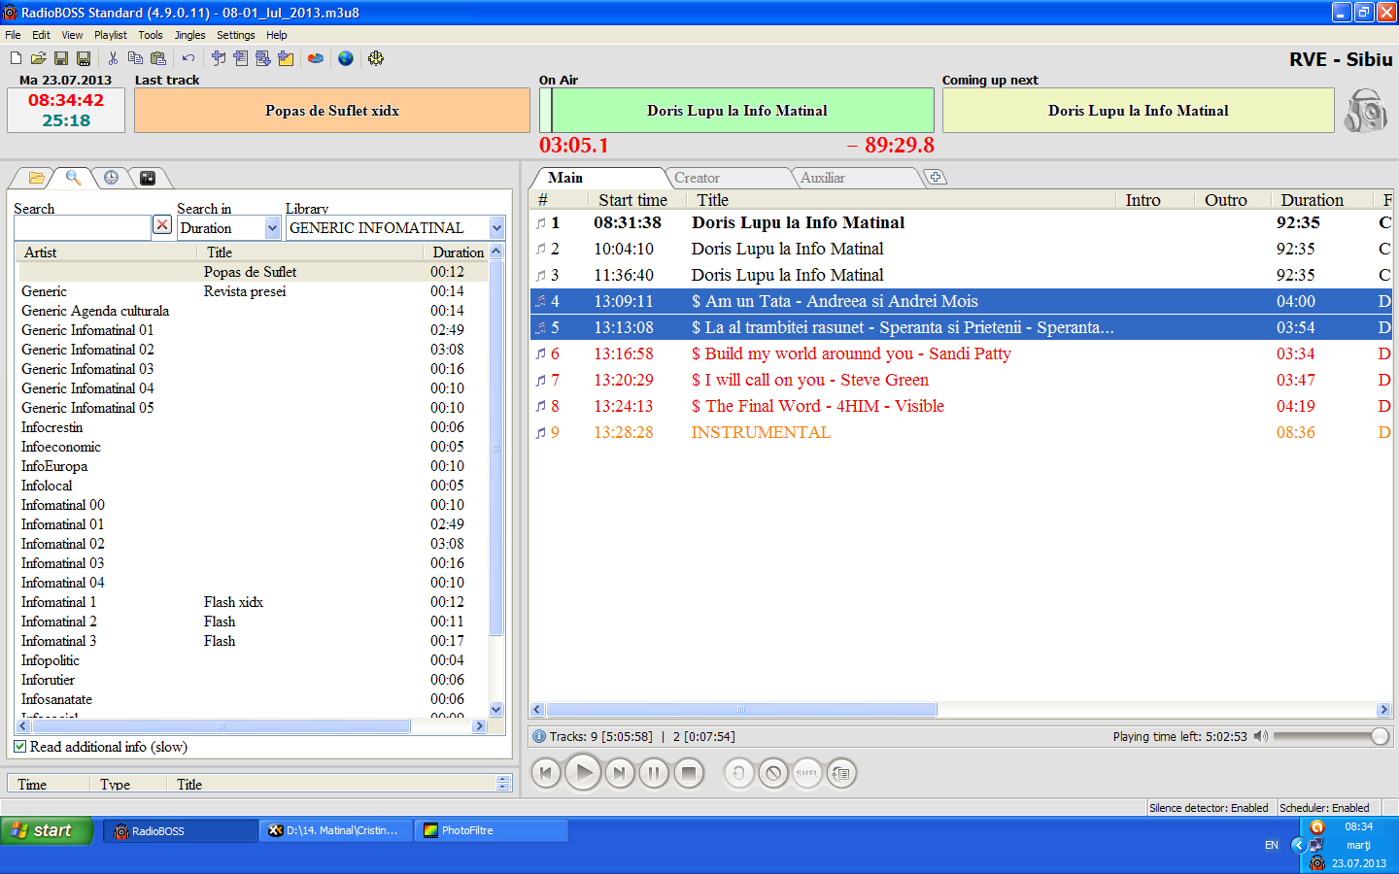Expand the log panel header arrows

pyautogui.click(x=503, y=783)
